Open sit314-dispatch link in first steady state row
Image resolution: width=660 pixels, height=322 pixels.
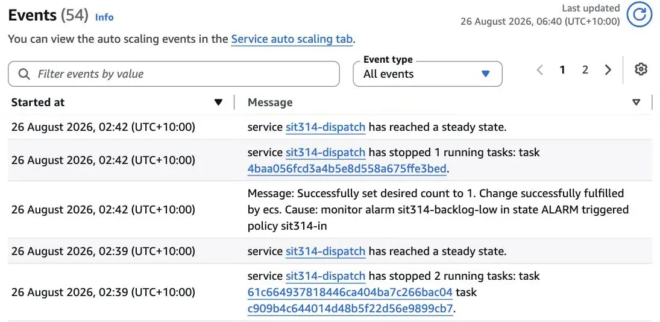pos(325,127)
